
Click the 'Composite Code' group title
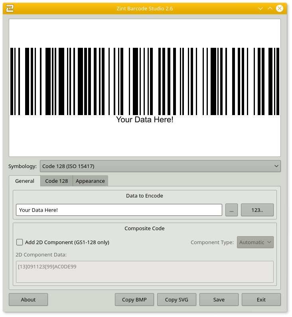[144, 229]
